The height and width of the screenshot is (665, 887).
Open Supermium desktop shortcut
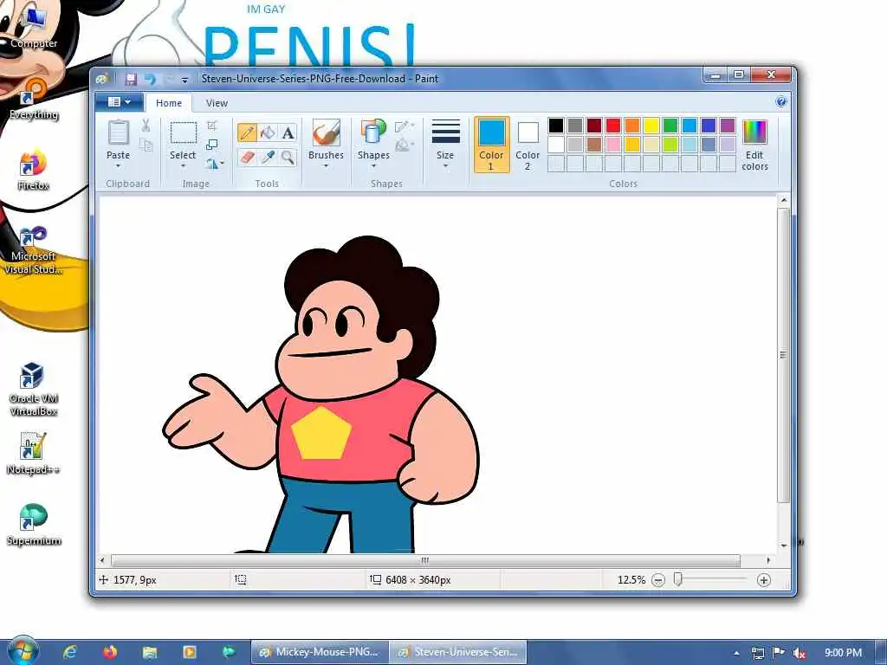pyautogui.click(x=34, y=525)
